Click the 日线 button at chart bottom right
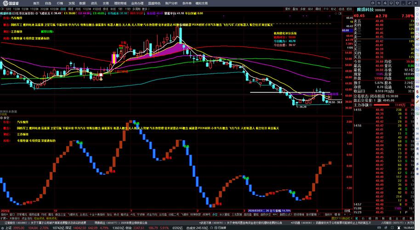420x230 pixels. 347,211
